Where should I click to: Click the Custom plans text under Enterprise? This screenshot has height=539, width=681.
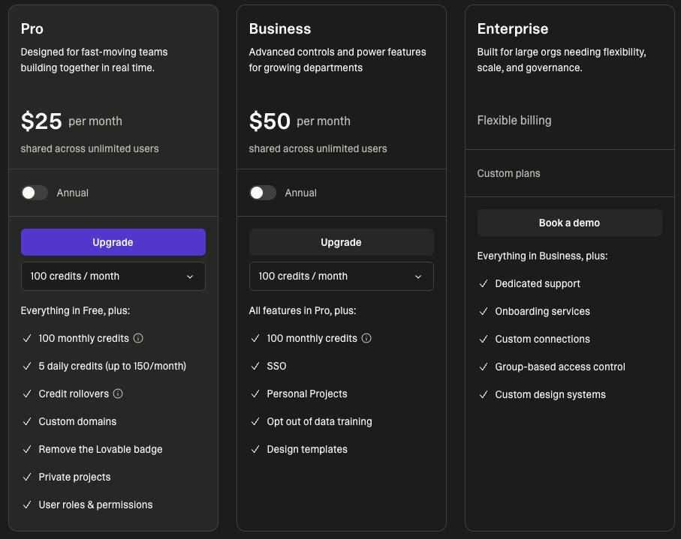coord(508,173)
